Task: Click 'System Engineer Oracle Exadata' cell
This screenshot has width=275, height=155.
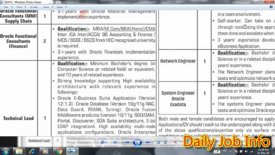Action: (178, 99)
